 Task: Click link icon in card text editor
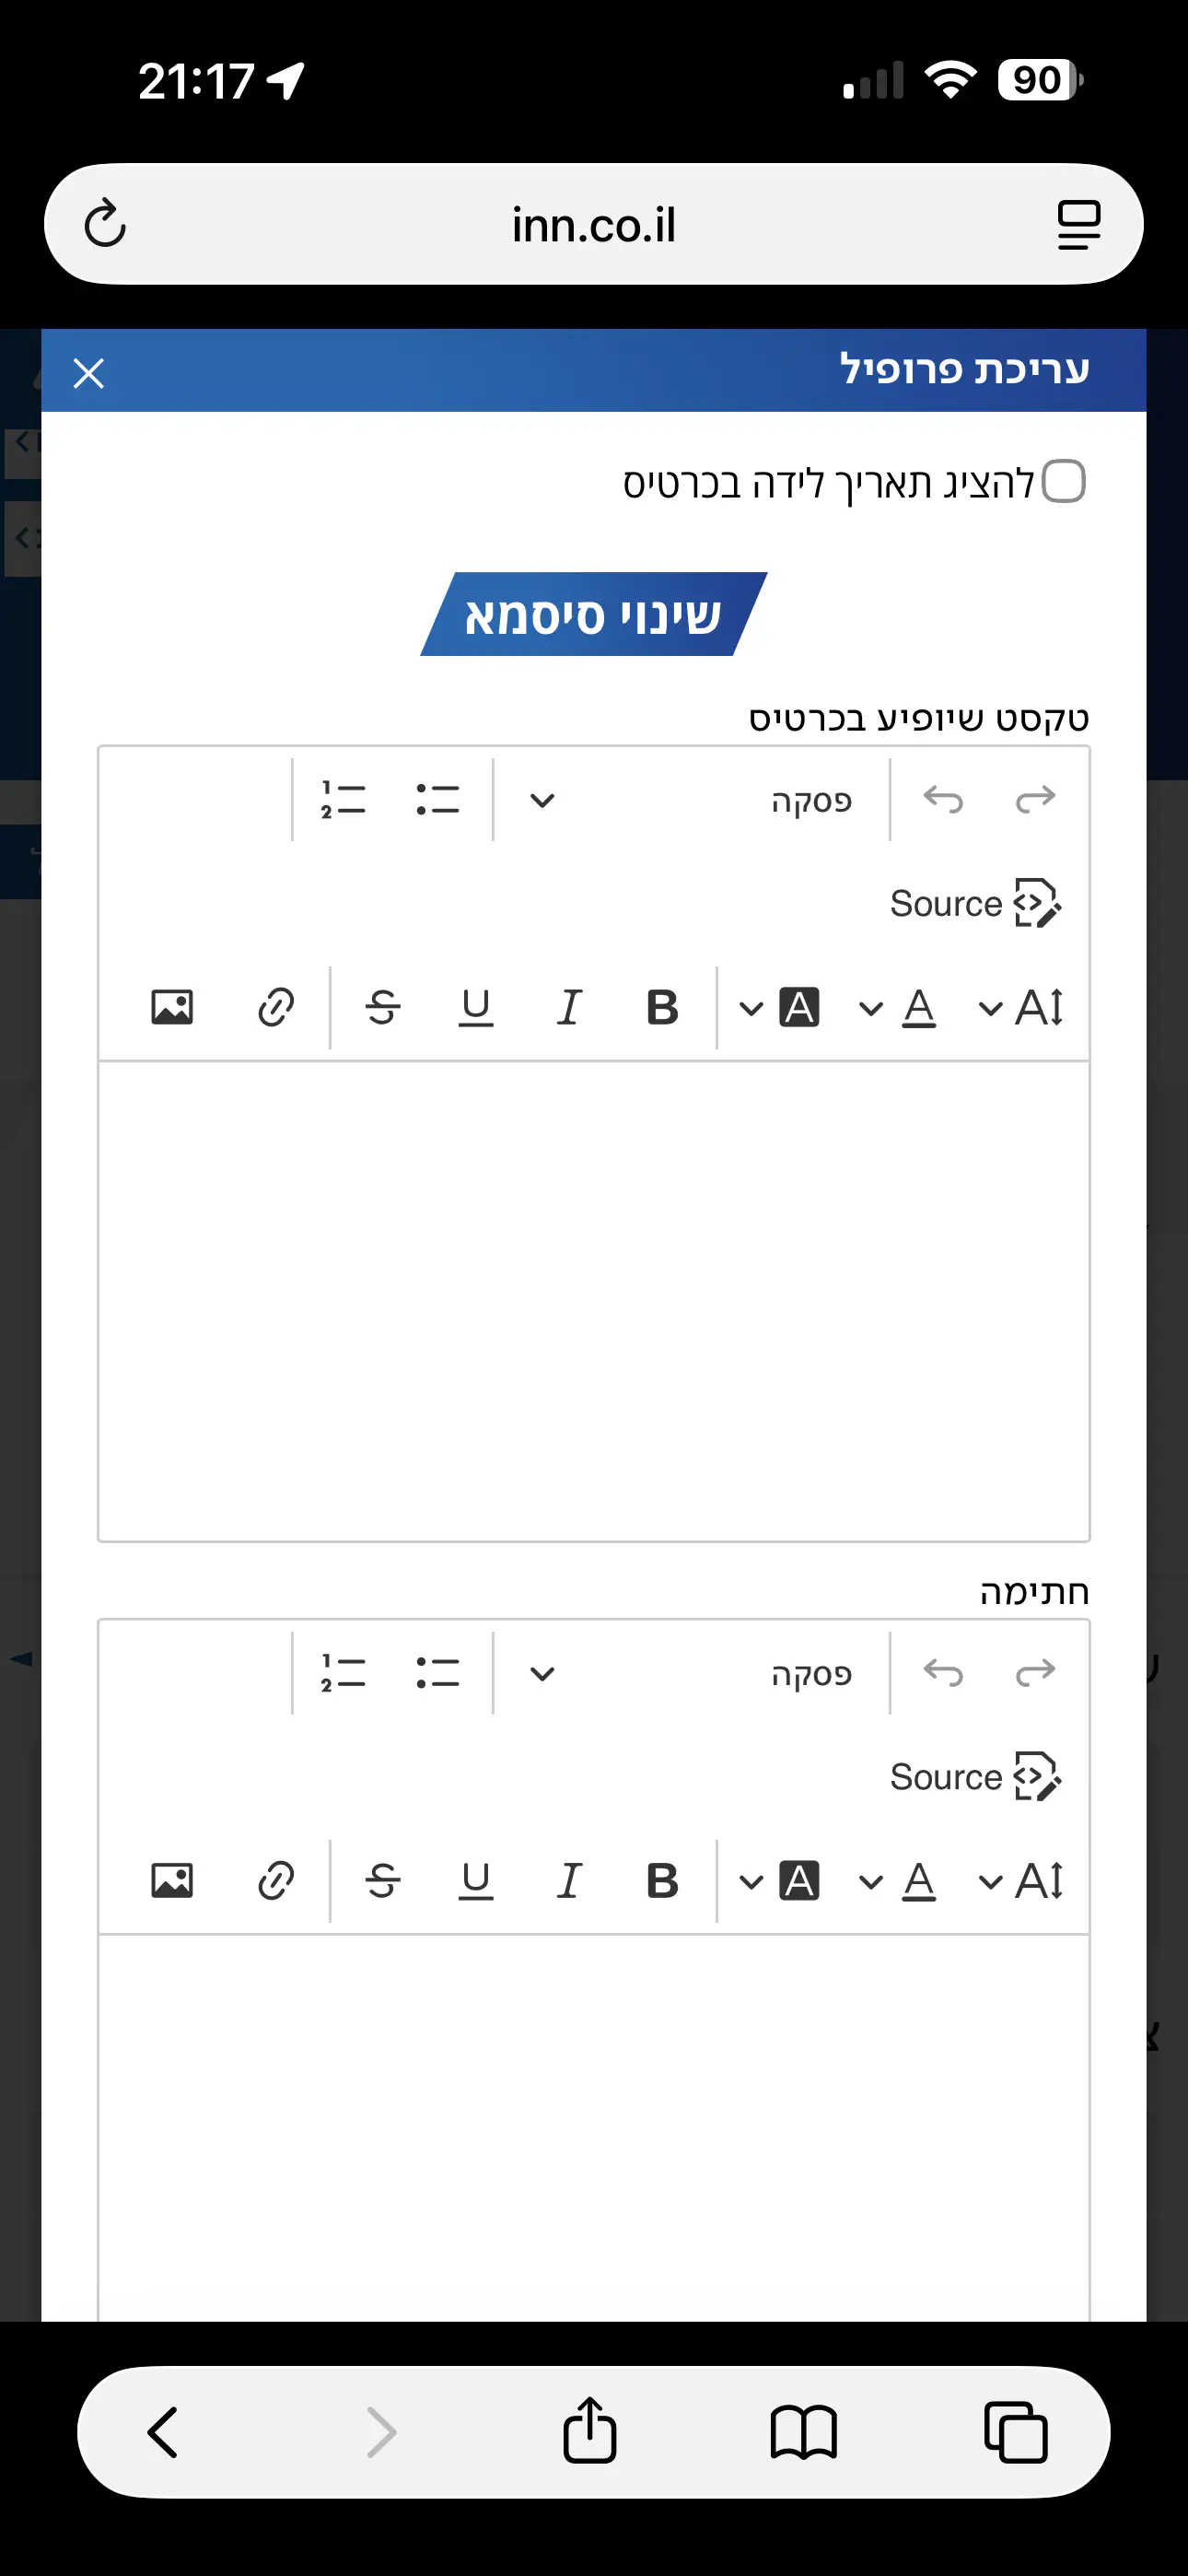click(275, 1007)
